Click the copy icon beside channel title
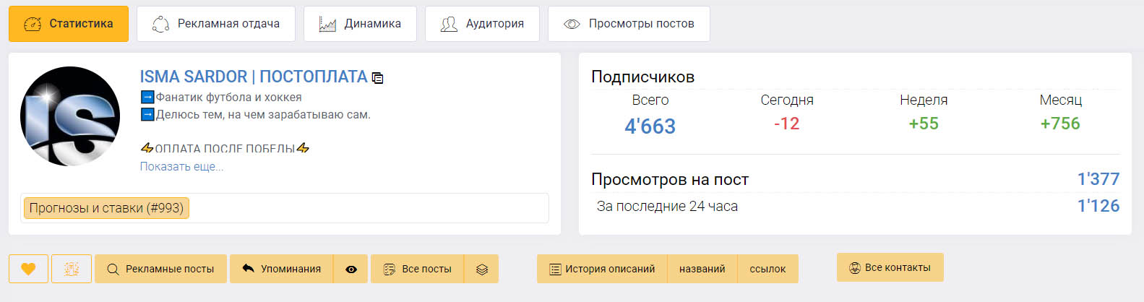This screenshot has height=302, width=1144. tap(377, 77)
